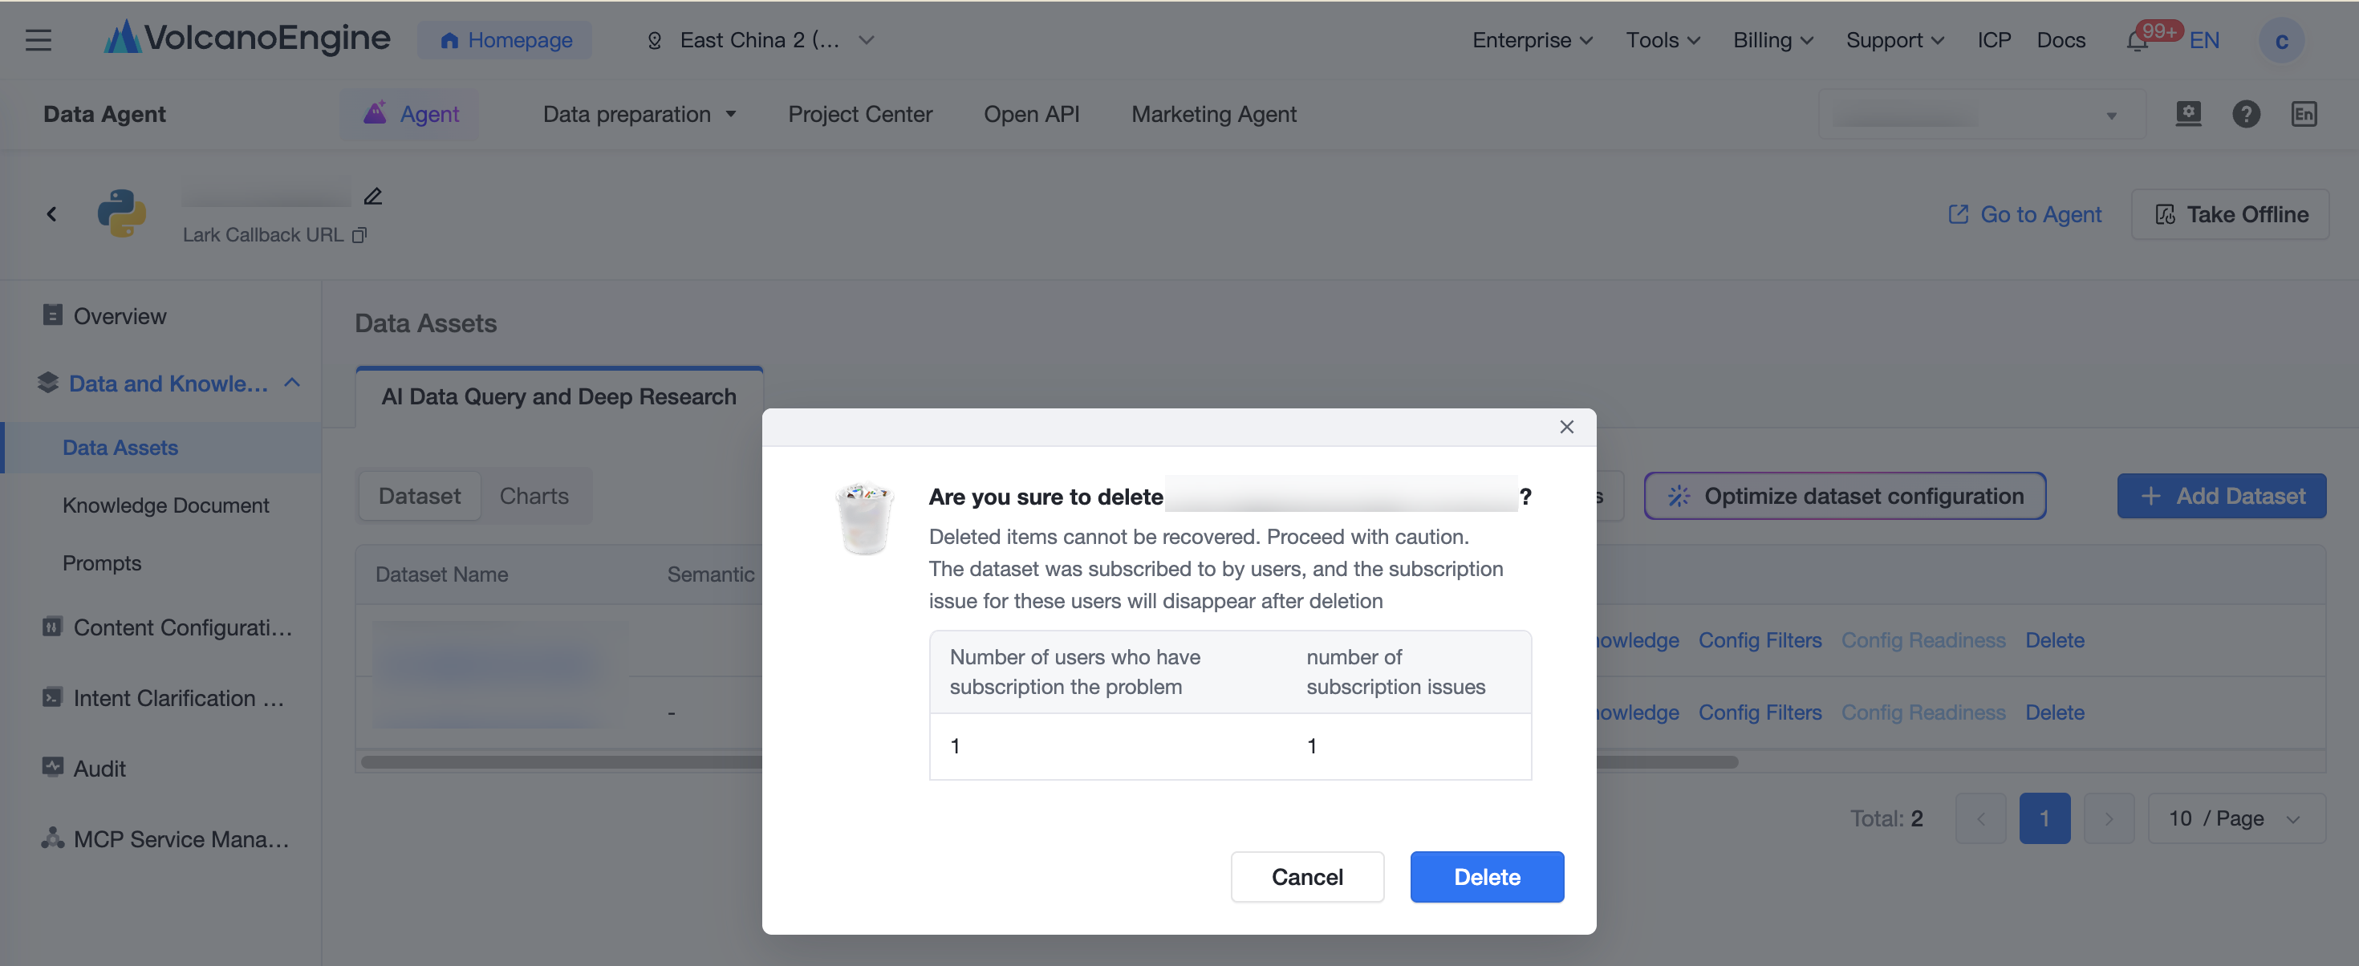This screenshot has width=2359, height=966.
Task: Cancel the delete dialog
Action: 1307,876
